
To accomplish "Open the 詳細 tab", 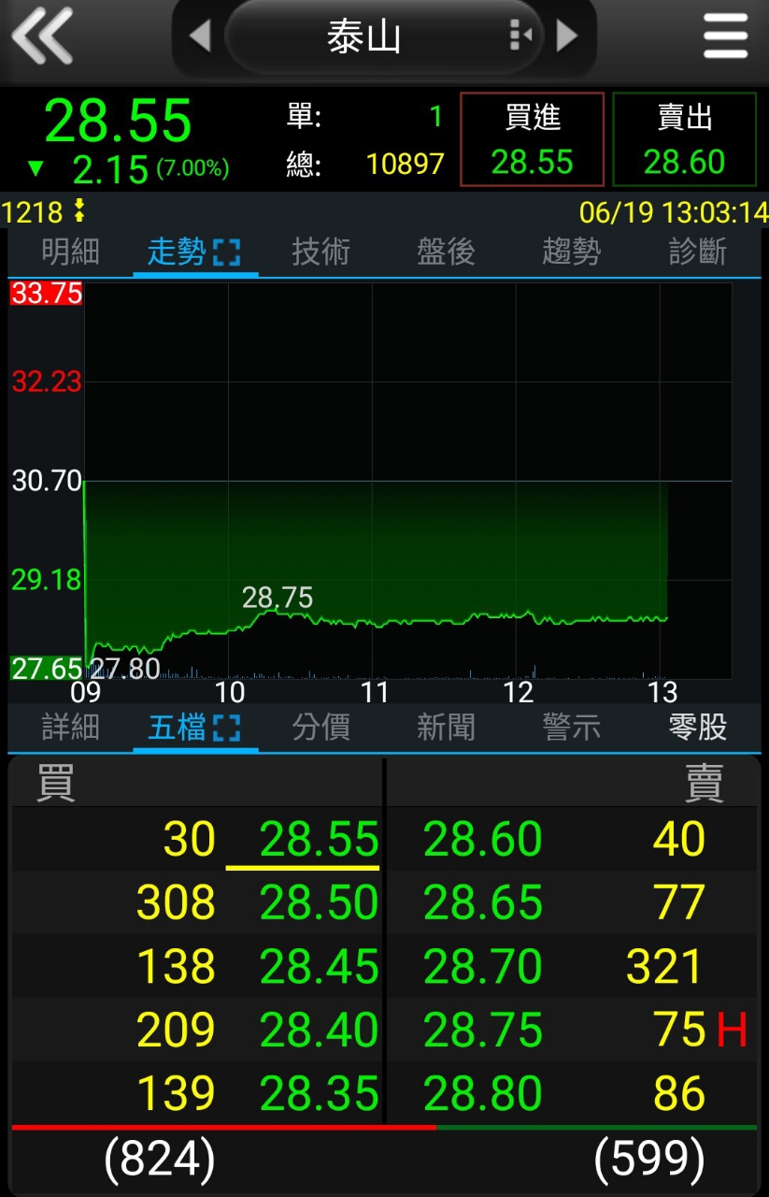I will click(71, 728).
